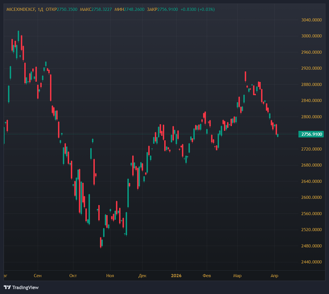329x294 pixels.
Task: Select the Апр label on time axis
Action: tap(274, 276)
